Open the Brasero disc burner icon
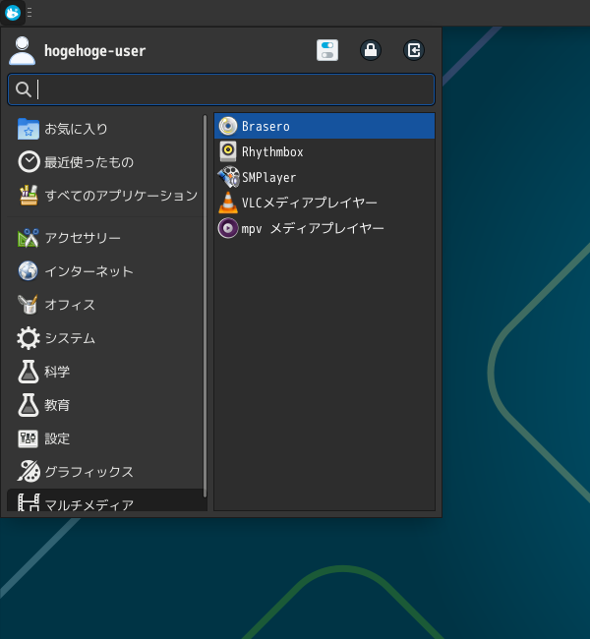Image resolution: width=590 pixels, height=639 pixels. (x=228, y=126)
